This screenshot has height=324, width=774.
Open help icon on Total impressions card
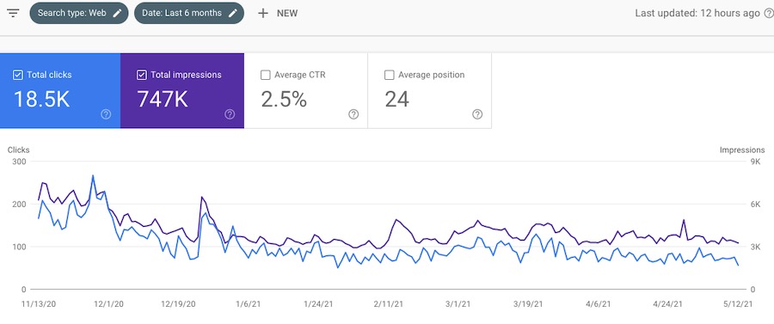tap(230, 114)
